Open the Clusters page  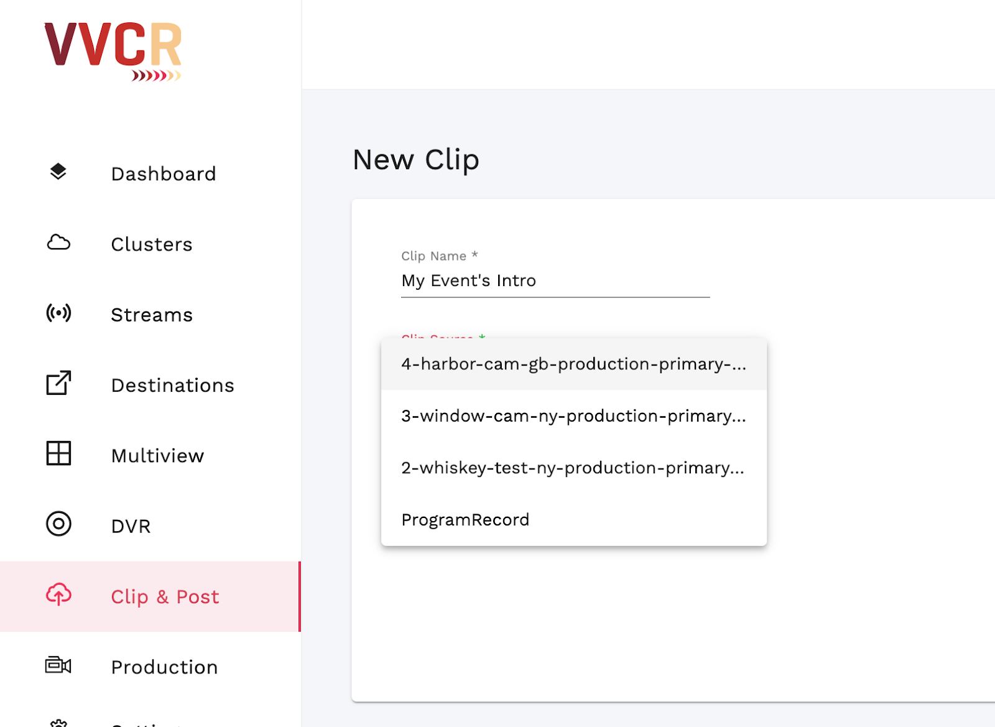pos(150,244)
